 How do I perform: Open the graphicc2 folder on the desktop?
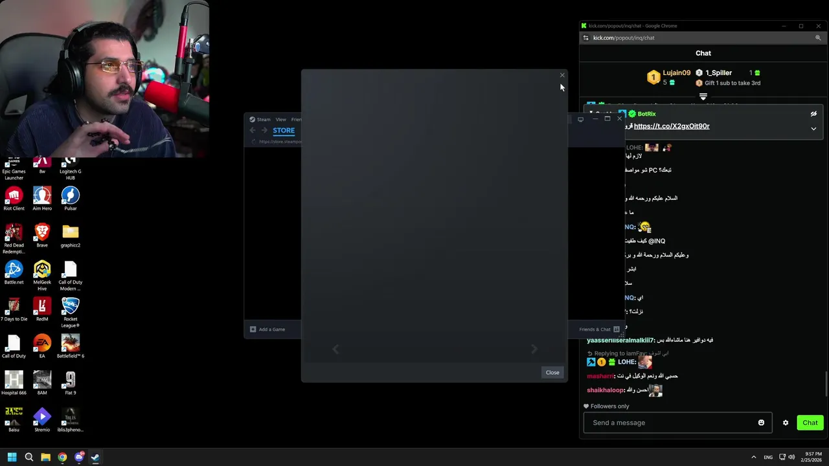tap(71, 236)
